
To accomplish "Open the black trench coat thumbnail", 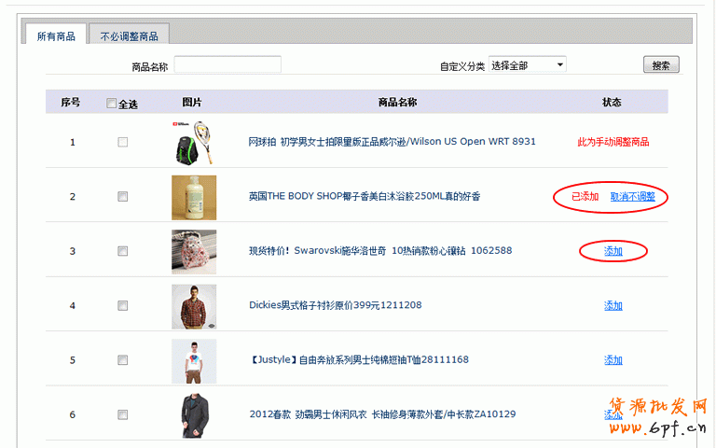I will [193, 414].
